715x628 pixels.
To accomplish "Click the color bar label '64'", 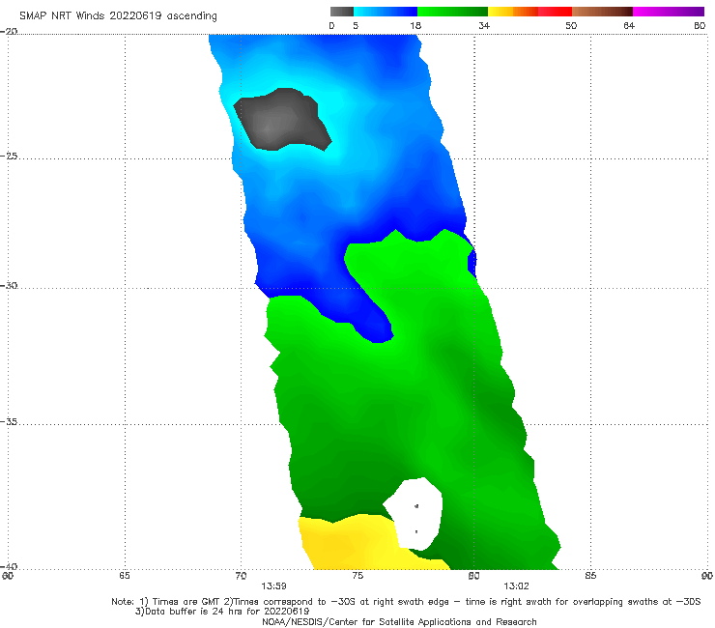I will (629, 25).
